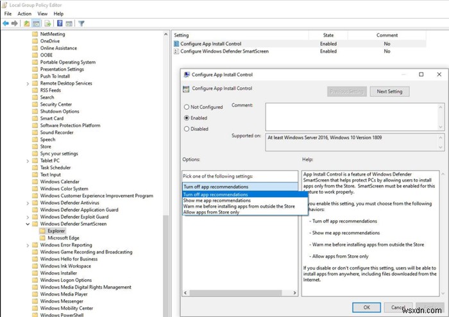This screenshot has width=449, height=317.
Task: Click the Cancel button
Action: [x=398, y=307]
